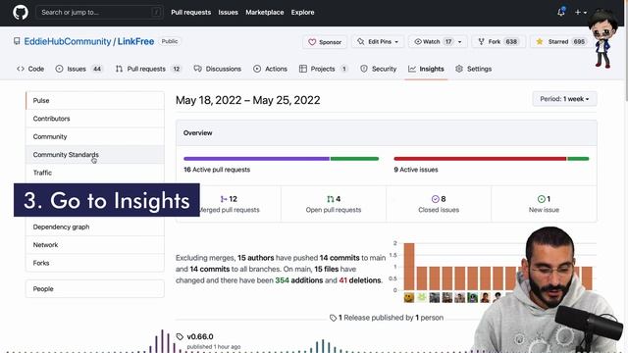Open Contributors in sidebar
The image size is (628, 353).
95,119
